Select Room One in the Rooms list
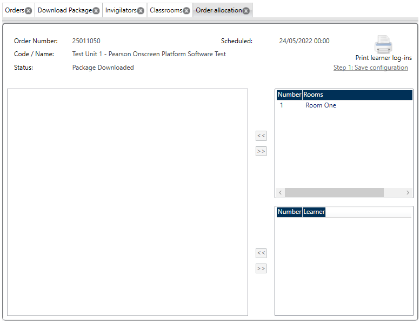Image resolution: width=420 pixels, height=323 pixels. 321,105
